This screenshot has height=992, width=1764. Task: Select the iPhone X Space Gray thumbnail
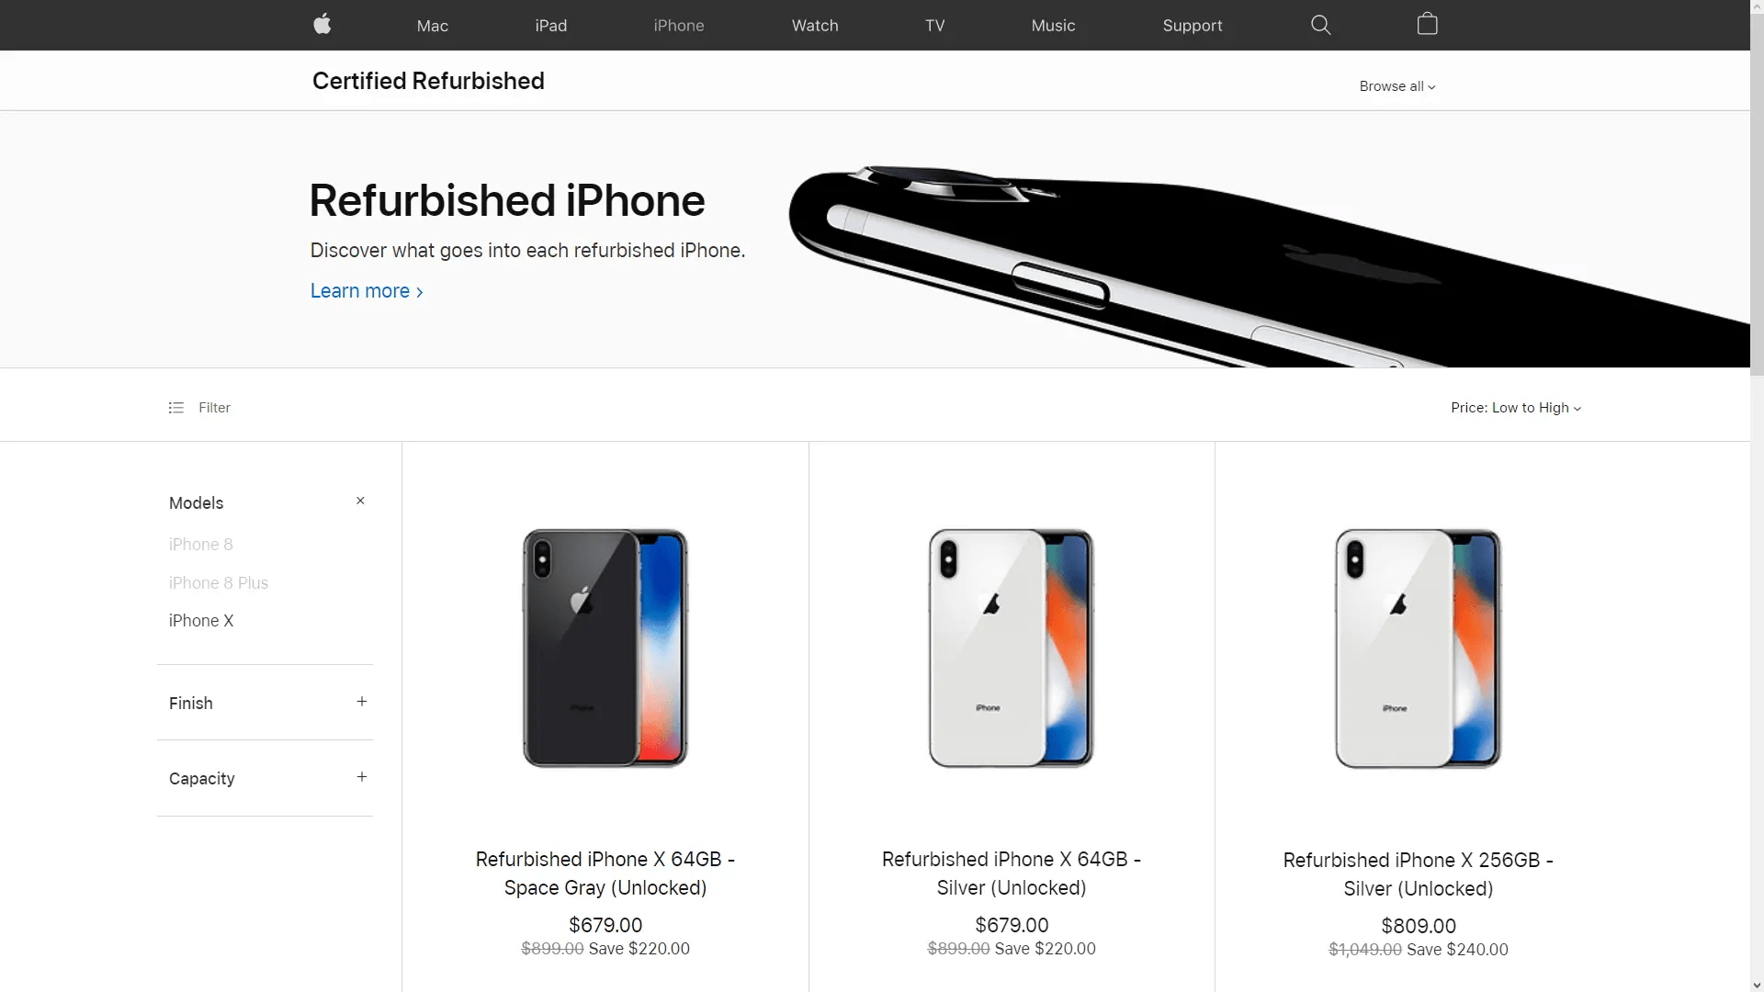point(604,648)
